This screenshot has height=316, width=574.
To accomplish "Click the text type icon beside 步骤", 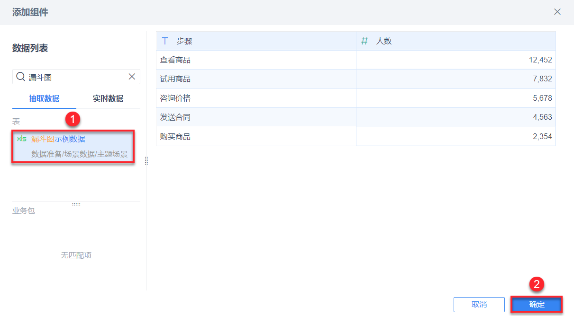I will 165,41.
